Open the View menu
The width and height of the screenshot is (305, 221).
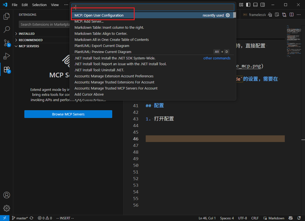click(55, 5)
